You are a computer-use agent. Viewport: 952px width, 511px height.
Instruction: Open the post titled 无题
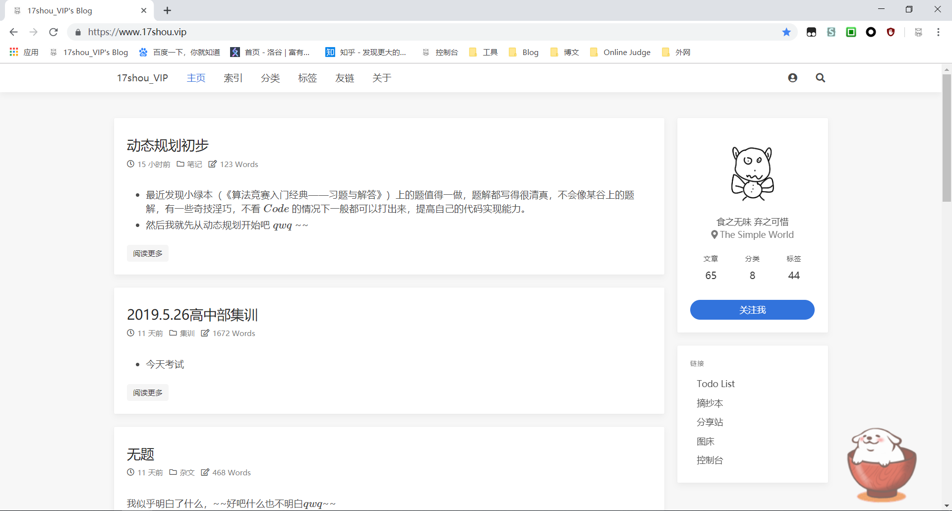pos(141,454)
